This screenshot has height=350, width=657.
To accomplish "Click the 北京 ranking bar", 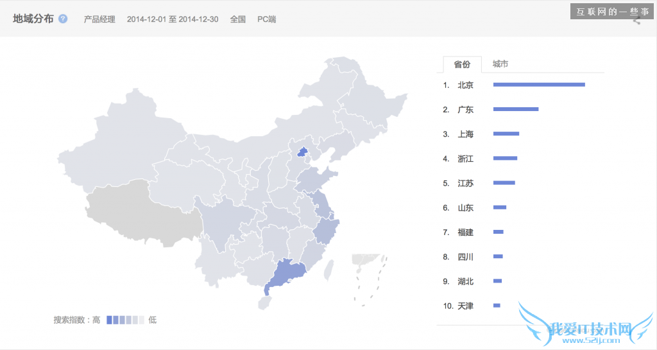I will click(x=538, y=85).
